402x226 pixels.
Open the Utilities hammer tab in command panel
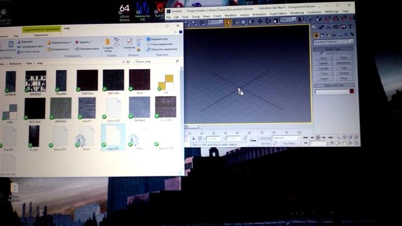pos(350,26)
